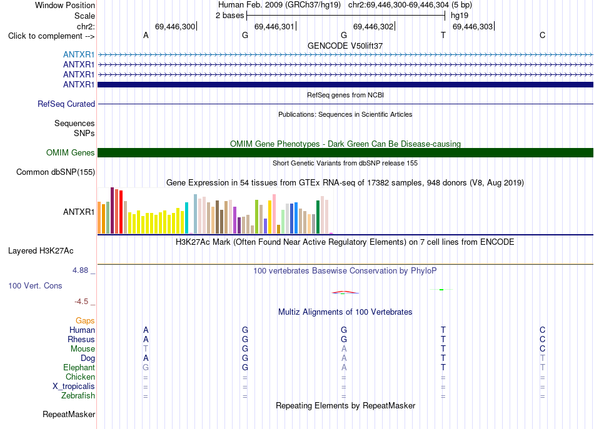This screenshot has width=594, height=429.
Task: Click the '100 Vert. Cons' track label
Action: click(x=35, y=285)
